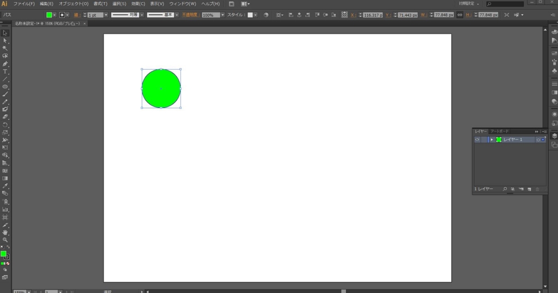The image size is (558, 293).
Task: Click the W width label link
Action: click(423, 15)
